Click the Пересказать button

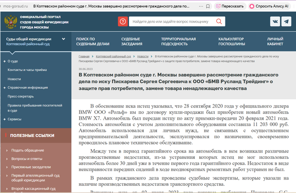pyautogui.click(x=230, y=6)
